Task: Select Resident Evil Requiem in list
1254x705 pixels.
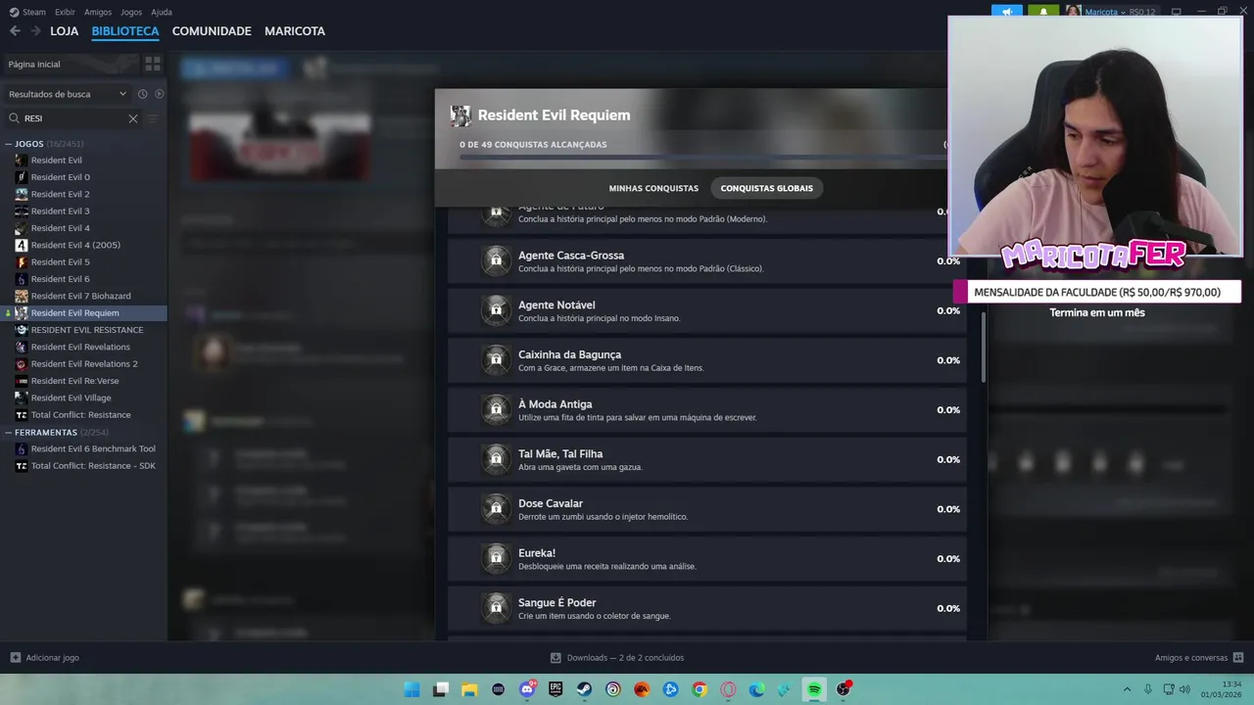Action: (x=83, y=313)
